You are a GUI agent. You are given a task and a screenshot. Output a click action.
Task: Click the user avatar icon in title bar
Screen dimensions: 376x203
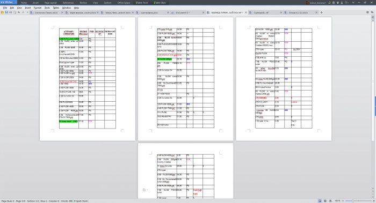tap(307, 3)
